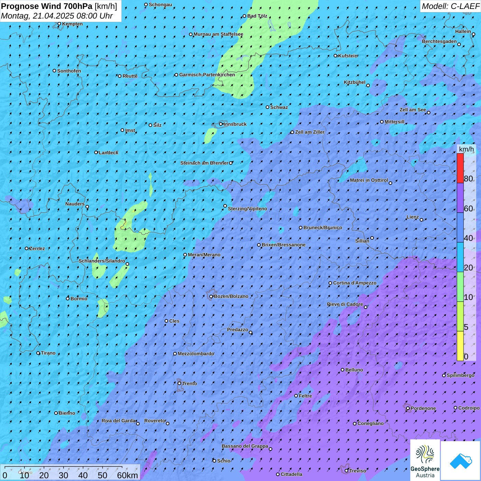Select the Bozen/Bolzano label

point(231,296)
